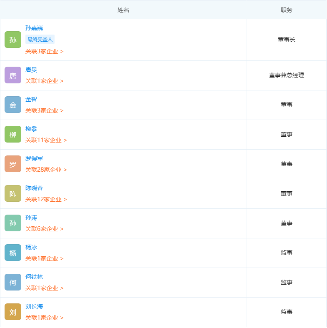The width and height of the screenshot is (327, 328).
Task: Open 孙涛's 关联6家企业 link
Action: (44, 229)
